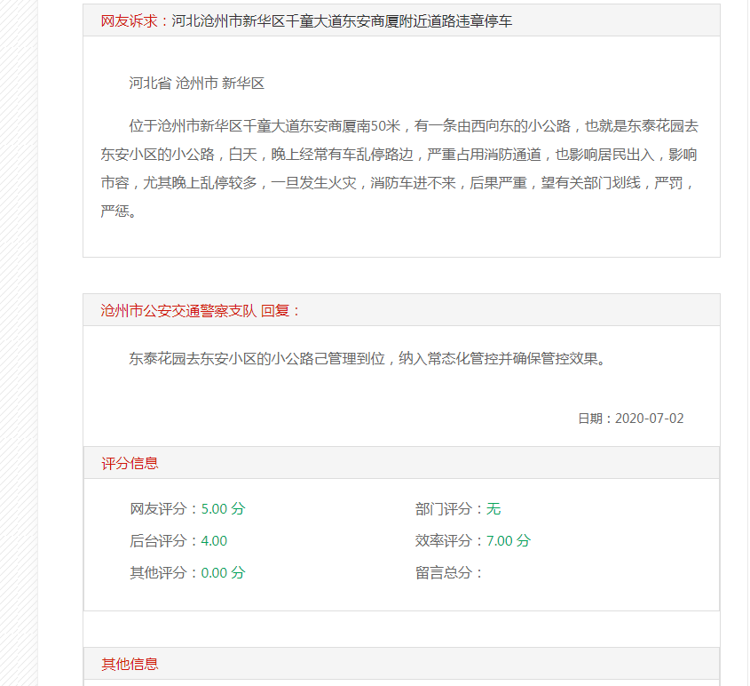The height and width of the screenshot is (686, 750).
Task: Select the 其他信息 section header
Action: pos(130,664)
